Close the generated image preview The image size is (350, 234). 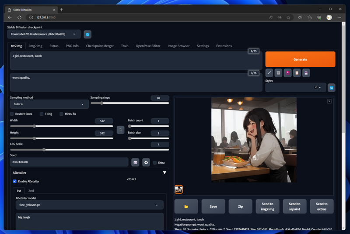tap(329, 101)
